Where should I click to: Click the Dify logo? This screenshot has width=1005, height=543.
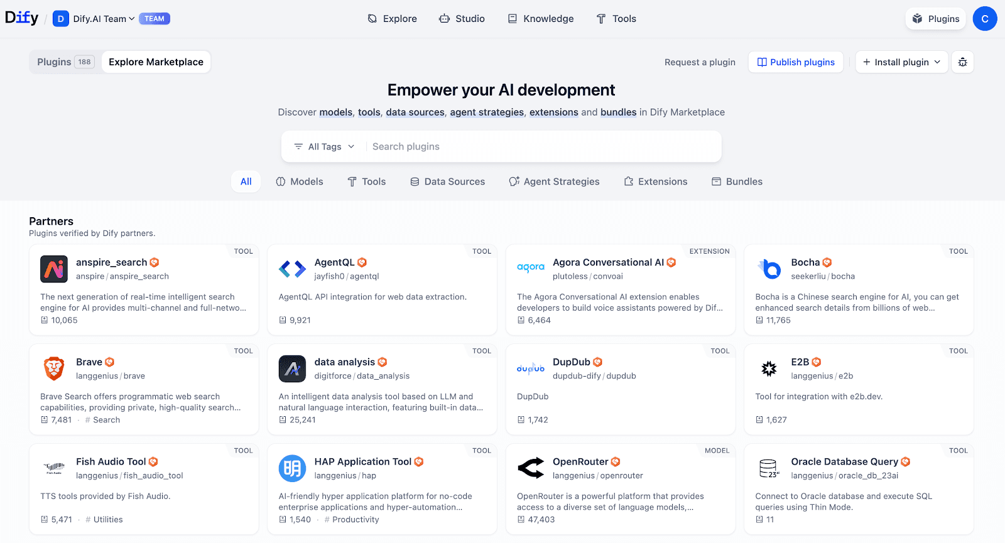tap(22, 18)
